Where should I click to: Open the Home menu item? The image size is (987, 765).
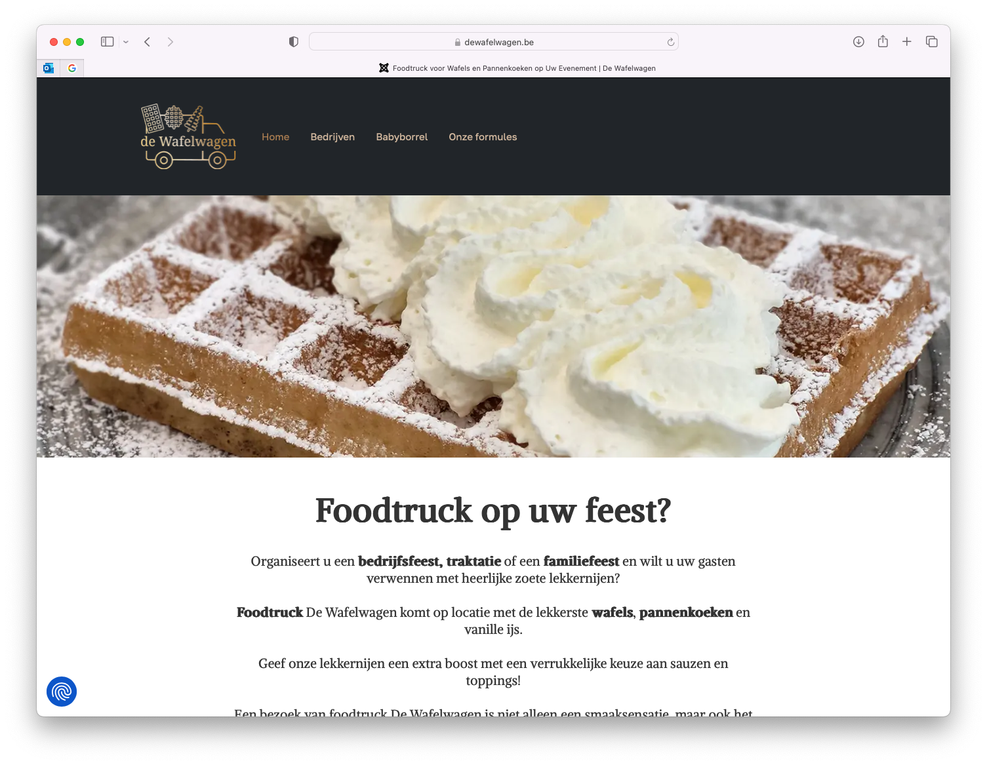coord(275,137)
